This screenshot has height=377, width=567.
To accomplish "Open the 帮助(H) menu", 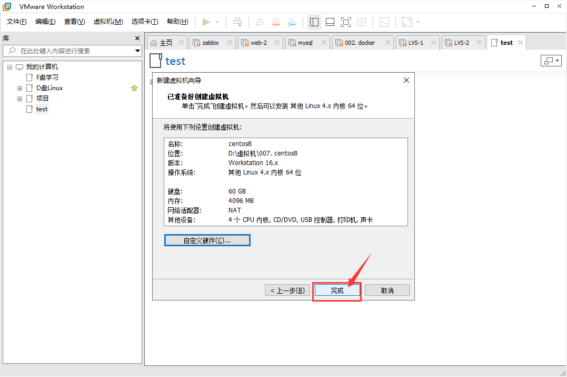I will (x=177, y=22).
